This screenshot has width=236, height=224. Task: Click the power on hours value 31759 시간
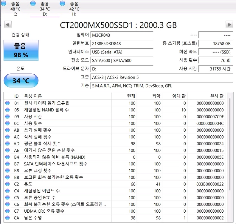(216, 69)
